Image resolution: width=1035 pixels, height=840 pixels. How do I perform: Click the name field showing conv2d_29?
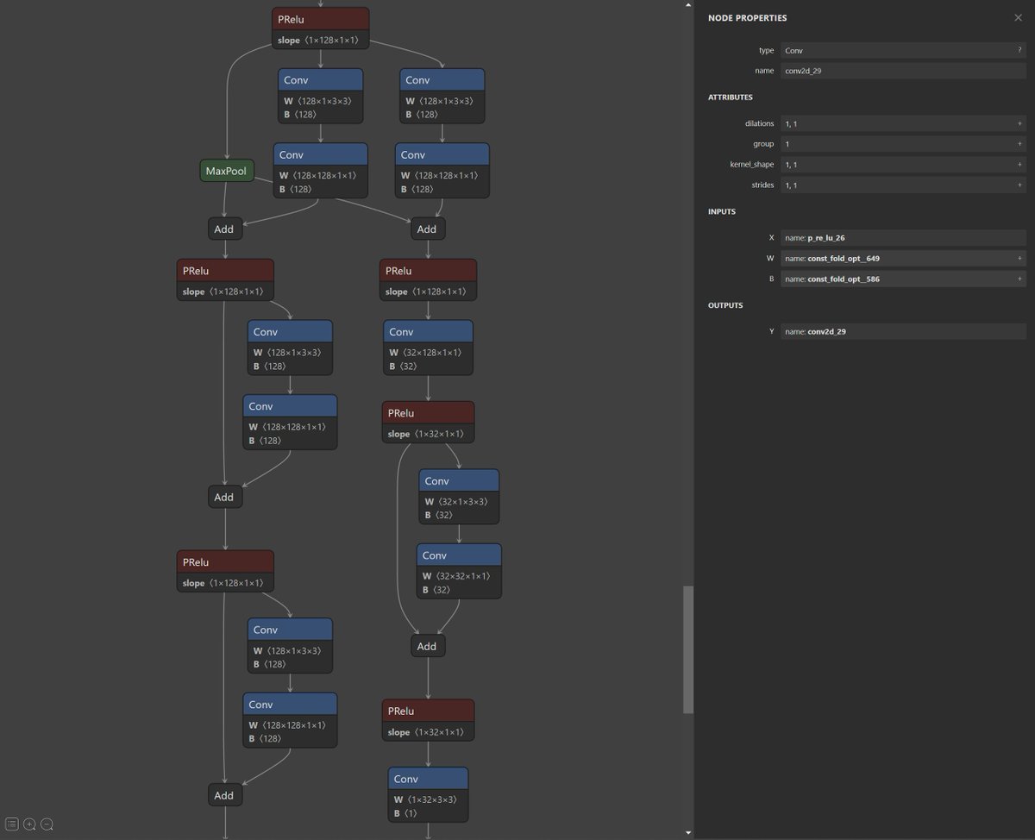coord(862,70)
